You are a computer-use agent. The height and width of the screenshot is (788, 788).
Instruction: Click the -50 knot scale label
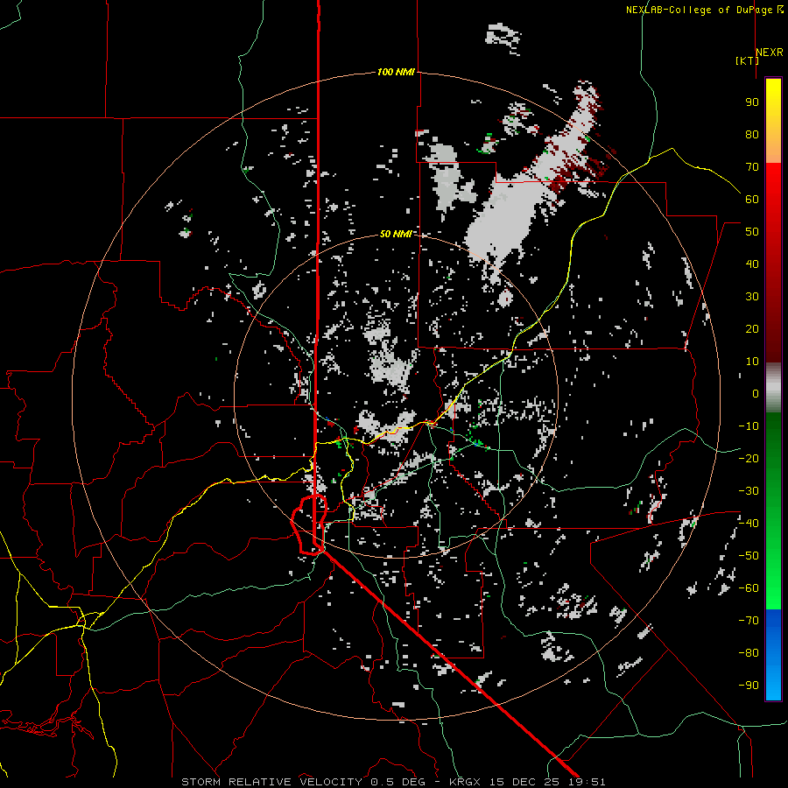tap(749, 555)
